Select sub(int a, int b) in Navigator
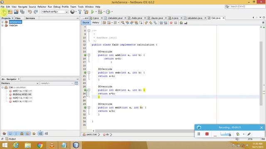The image size is (266, 149). [x=22, y=101]
